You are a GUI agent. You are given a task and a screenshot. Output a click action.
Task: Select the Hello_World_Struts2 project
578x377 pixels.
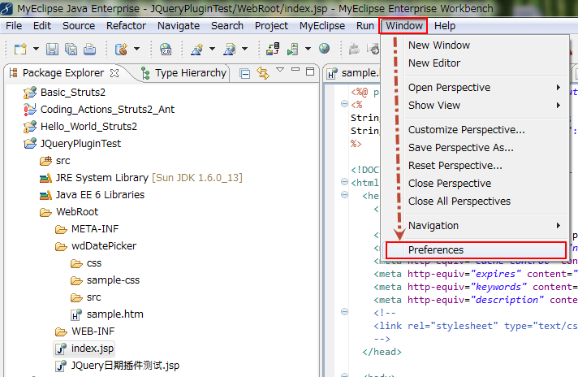click(80, 127)
